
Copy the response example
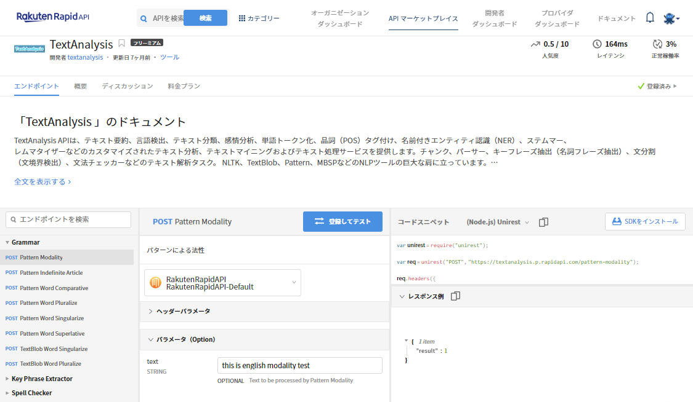pos(455,296)
